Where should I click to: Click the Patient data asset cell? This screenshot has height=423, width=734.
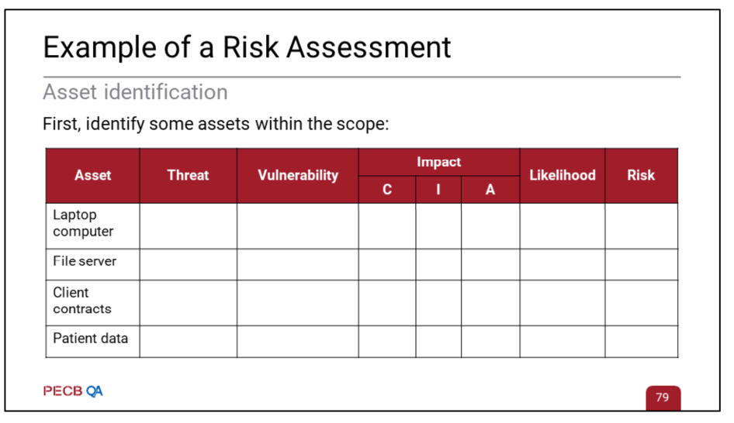[x=92, y=342]
